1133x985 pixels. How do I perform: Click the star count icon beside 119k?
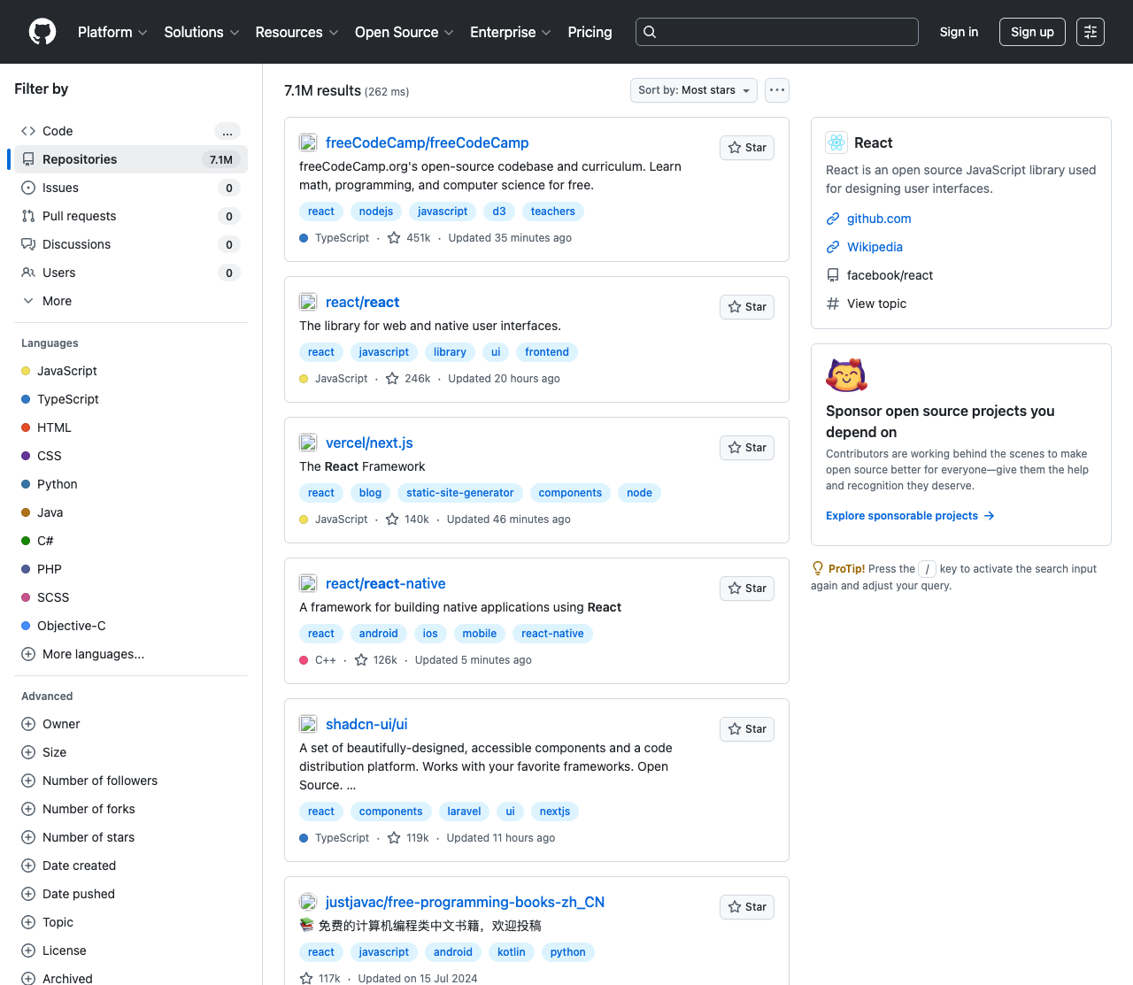tap(394, 838)
